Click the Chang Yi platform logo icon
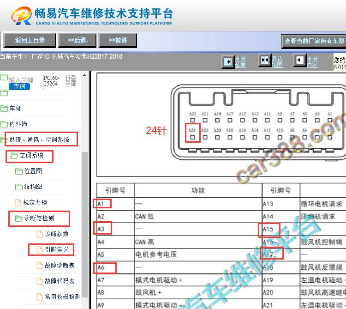This screenshot has height=309, width=346. 21,15
